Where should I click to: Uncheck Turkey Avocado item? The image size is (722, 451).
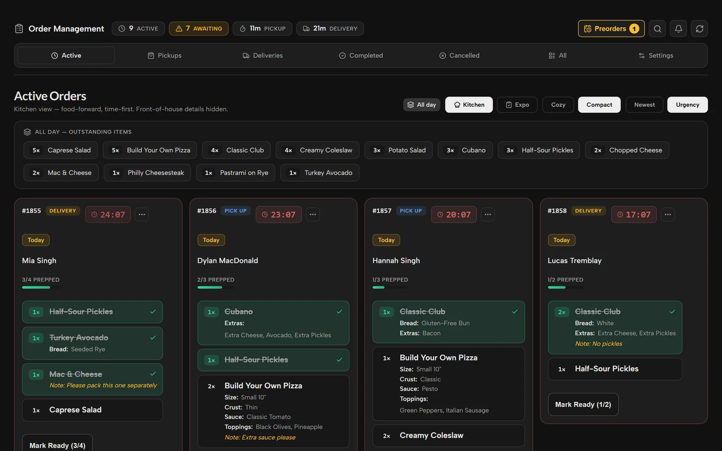pyautogui.click(x=93, y=343)
